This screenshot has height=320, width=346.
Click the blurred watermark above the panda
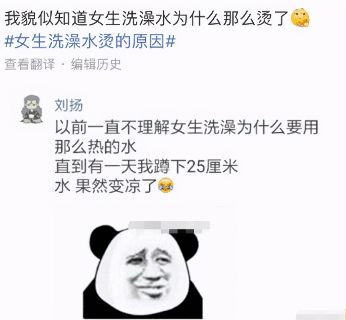(169, 227)
